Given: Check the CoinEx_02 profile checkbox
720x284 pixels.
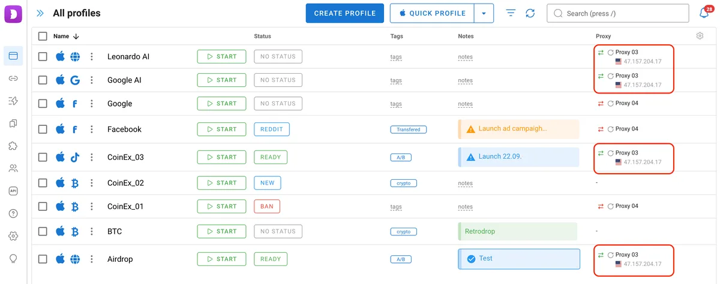Looking at the screenshot, I should pyautogui.click(x=43, y=183).
